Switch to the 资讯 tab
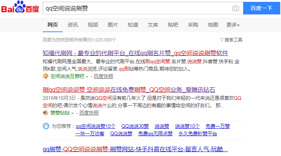 point(72,25)
